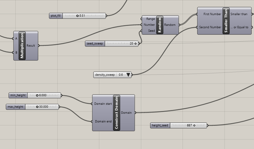Image resolution: width=254 pixels, height=149 pixels.
Task: Open the density_sweep value list dropdown arrow
Action: pyautogui.click(x=128, y=75)
